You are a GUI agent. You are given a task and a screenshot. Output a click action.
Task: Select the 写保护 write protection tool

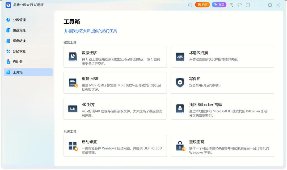click(x=180, y=82)
